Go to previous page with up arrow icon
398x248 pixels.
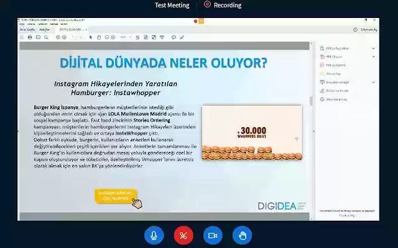58,37
